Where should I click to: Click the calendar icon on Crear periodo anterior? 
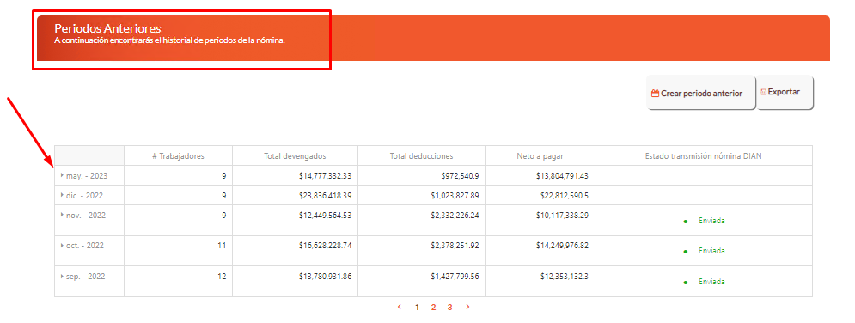coord(656,93)
